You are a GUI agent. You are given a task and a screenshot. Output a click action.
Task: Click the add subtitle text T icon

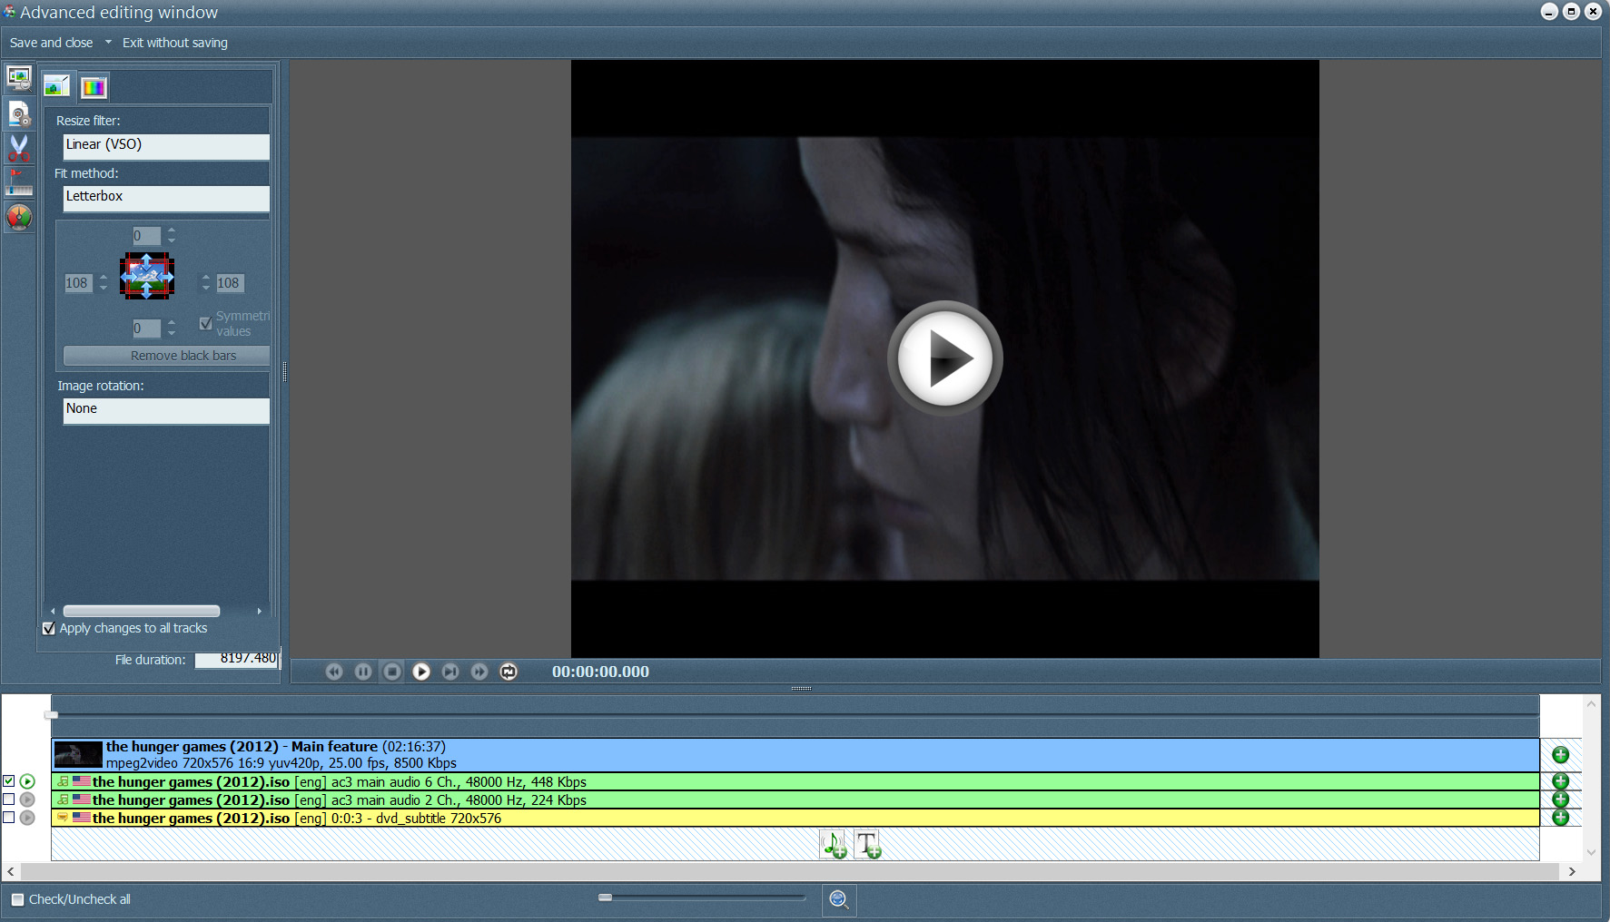pyautogui.click(x=868, y=845)
